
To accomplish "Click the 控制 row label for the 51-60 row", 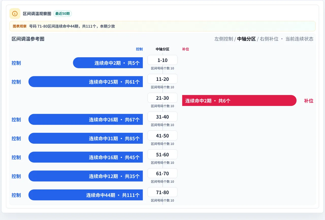I will click(16, 157).
